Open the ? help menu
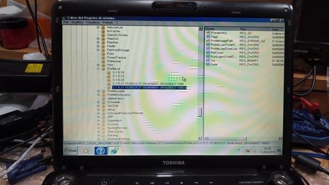The image size is (329, 185). tap(117, 22)
